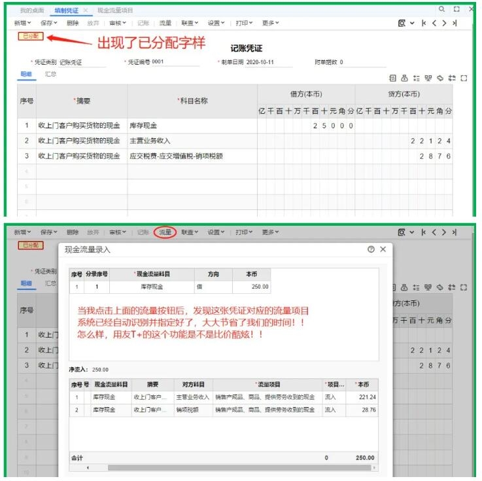This screenshot has height=481, width=482.
Task: Go to previous voucher in bottom screenshot
Action: (434, 232)
